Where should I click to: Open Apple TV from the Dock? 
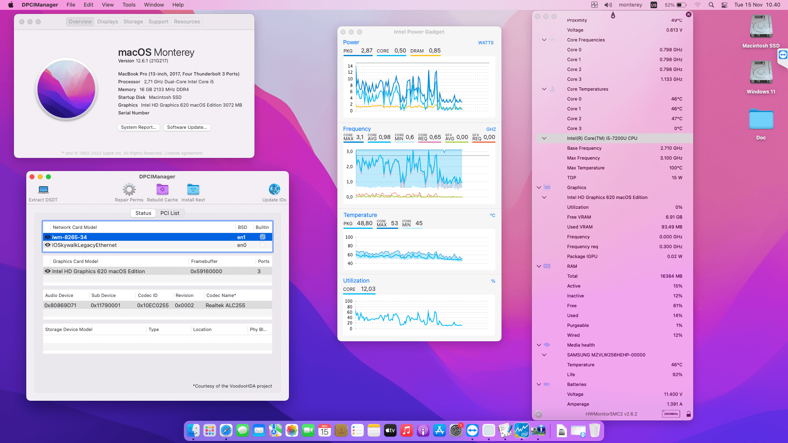390,430
